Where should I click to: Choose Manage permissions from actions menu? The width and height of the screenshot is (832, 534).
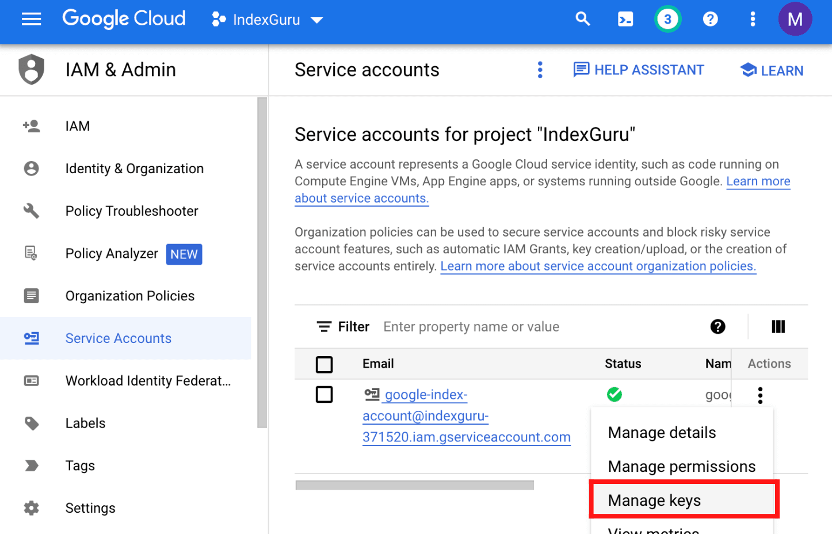click(x=681, y=466)
